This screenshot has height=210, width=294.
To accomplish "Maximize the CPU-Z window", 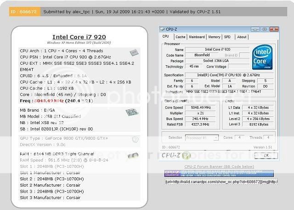I will pos(265,29).
